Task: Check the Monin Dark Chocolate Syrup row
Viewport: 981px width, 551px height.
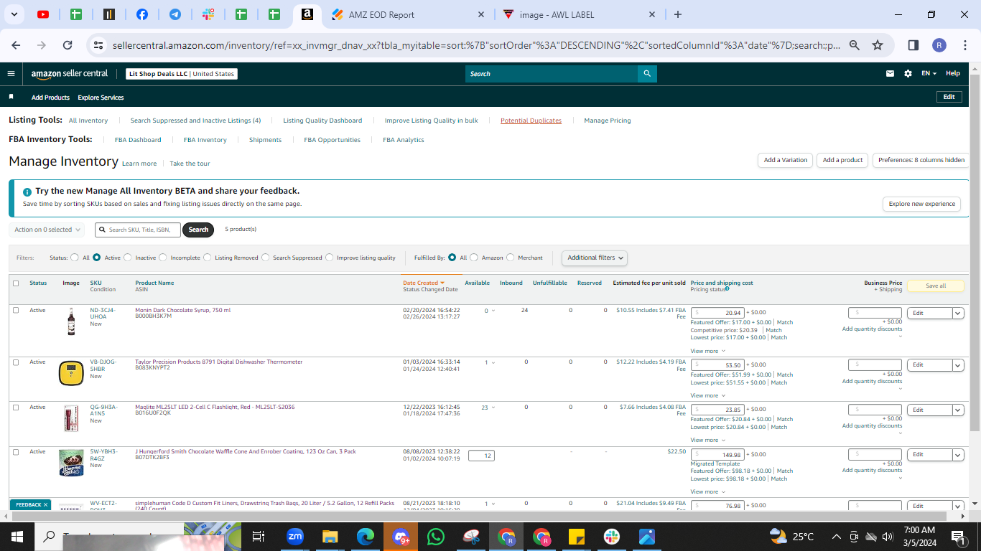Action: (16, 310)
